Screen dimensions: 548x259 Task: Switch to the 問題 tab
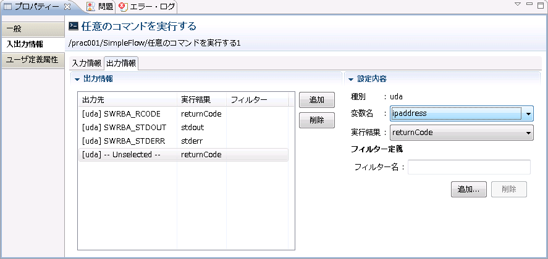(x=100, y=7)
